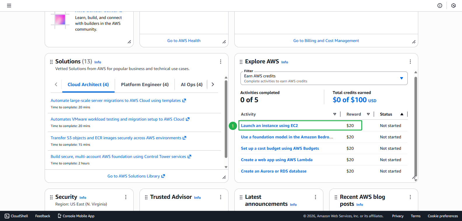Click the info circle icon in top bar
The height and width of the screenshot is (221, 462).
pyautogui.click(x=440, y=6)
